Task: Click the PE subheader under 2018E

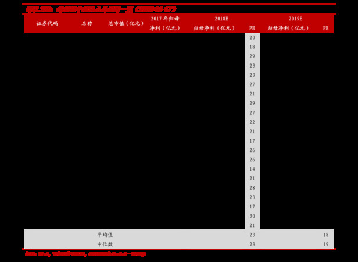Action: [252, 28]
